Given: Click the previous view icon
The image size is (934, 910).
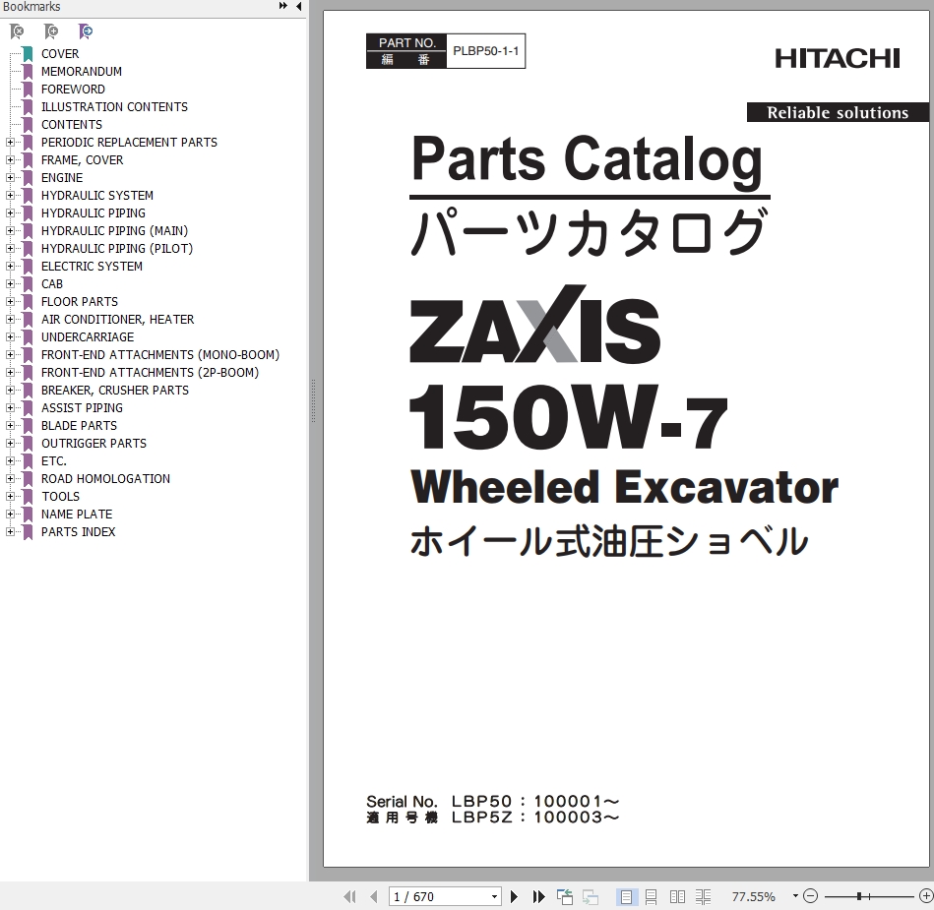Looking at the screenshot, I should tap(565, 896).
